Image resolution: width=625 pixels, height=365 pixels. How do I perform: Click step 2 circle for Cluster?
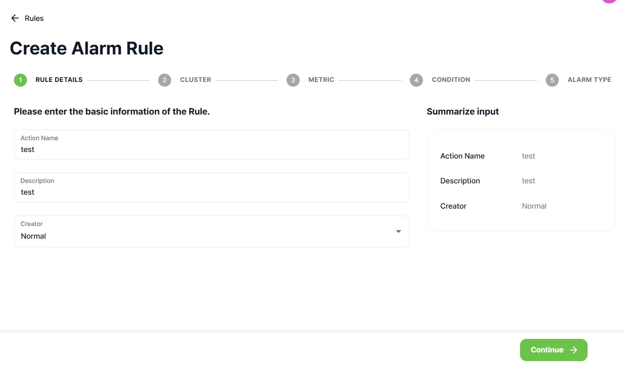click(165, 80)
